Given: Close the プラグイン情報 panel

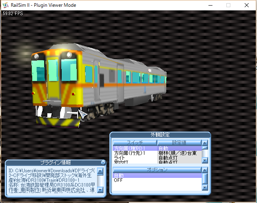Looking at the screenshot, I should click(103, 163).
